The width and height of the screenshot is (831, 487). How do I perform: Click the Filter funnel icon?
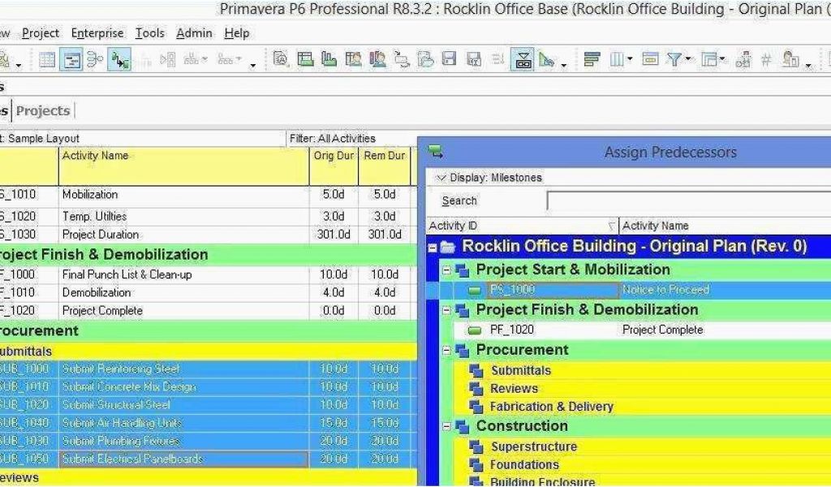(674, 58)
